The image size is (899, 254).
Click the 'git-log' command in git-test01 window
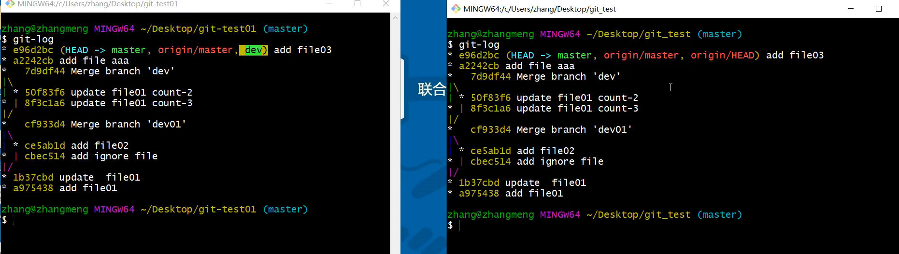click(x=33, y=40)
